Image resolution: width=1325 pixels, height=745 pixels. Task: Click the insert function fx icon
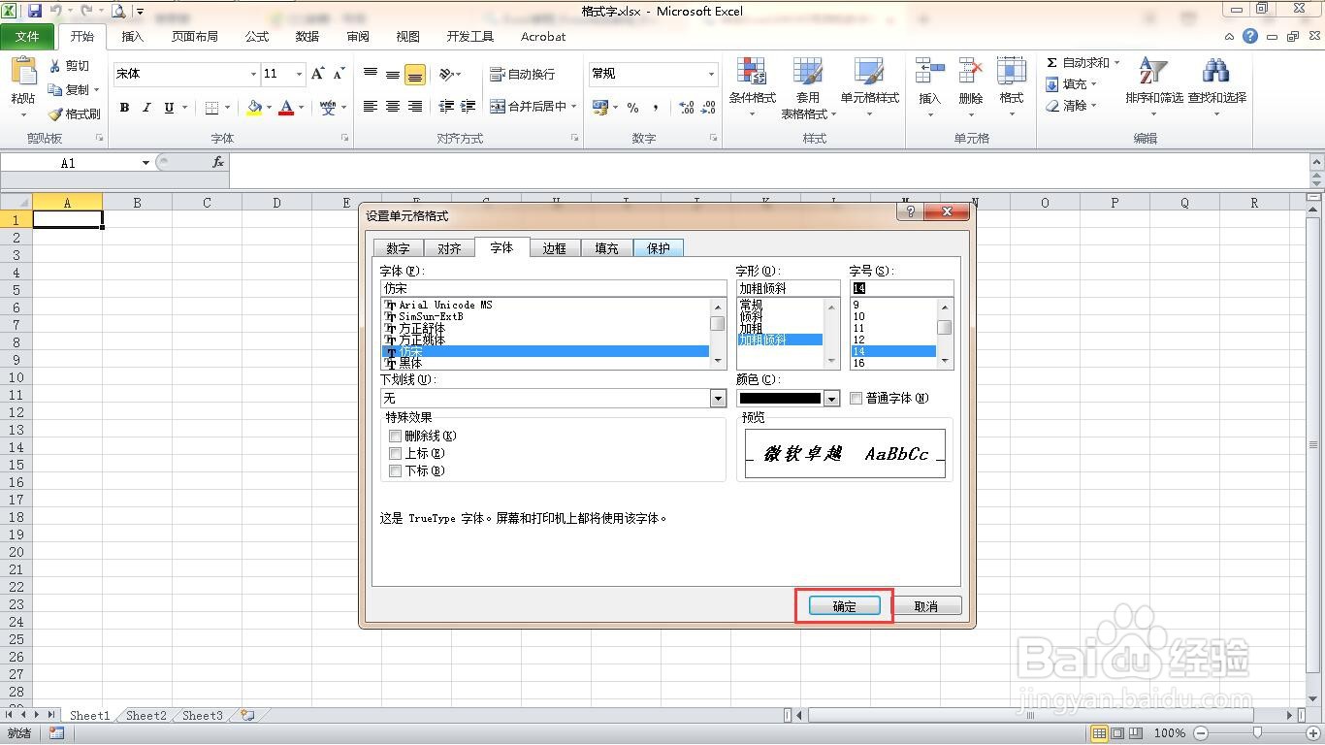click(x=218, y=163)
